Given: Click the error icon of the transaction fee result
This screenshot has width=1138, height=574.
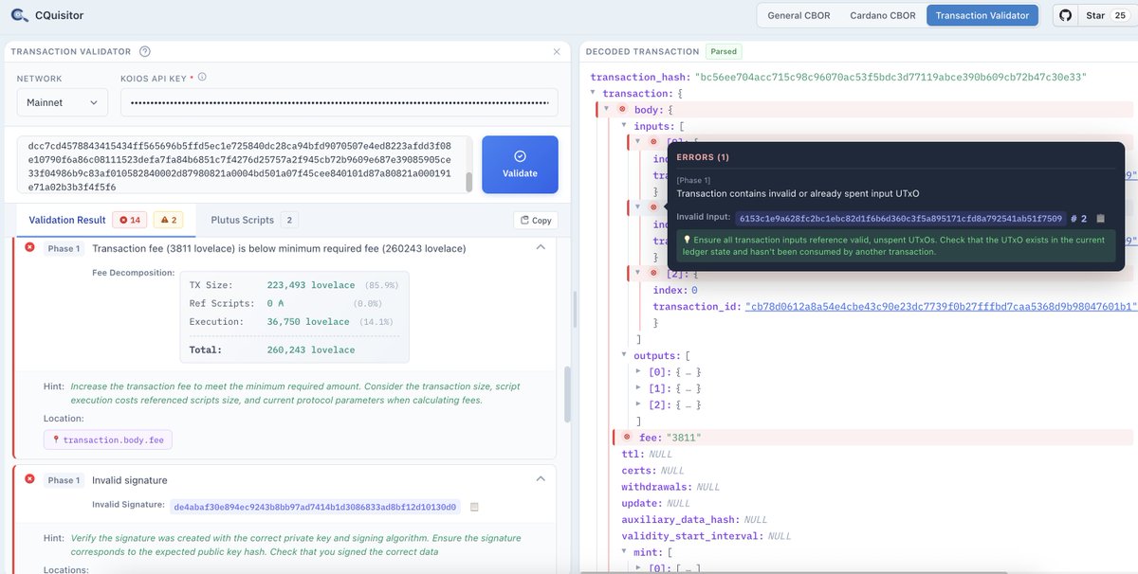Looking at the screenshot, I should coord(29,248).
